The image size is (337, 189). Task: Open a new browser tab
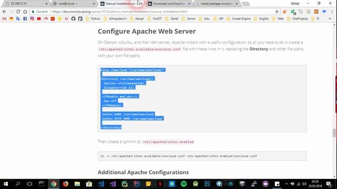[x=246, y=4]
